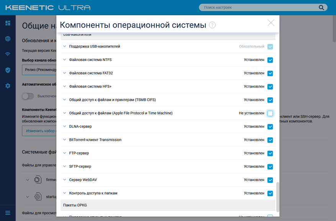Click the Пакеты OPKG section header
336x221 pixels.
coord(168,205)
